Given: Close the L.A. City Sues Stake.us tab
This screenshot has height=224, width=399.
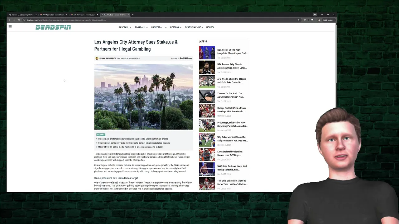Looking at the screenshot, I should [x=128, y=15].
